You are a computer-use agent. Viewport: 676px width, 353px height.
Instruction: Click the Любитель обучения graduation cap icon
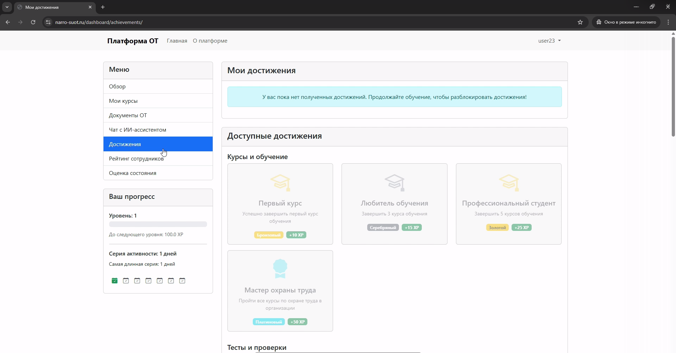[x=394, y=183]
